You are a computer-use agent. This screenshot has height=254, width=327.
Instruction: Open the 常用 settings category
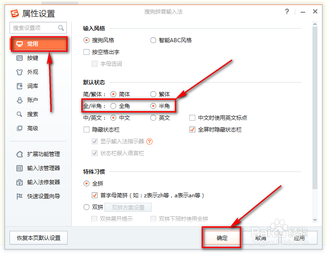(39, 44)
